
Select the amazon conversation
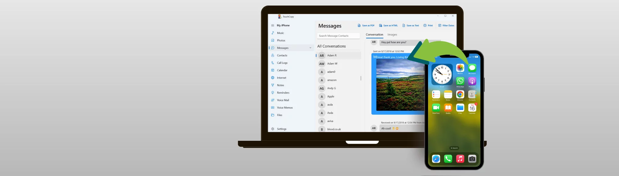tap(339, 80)
